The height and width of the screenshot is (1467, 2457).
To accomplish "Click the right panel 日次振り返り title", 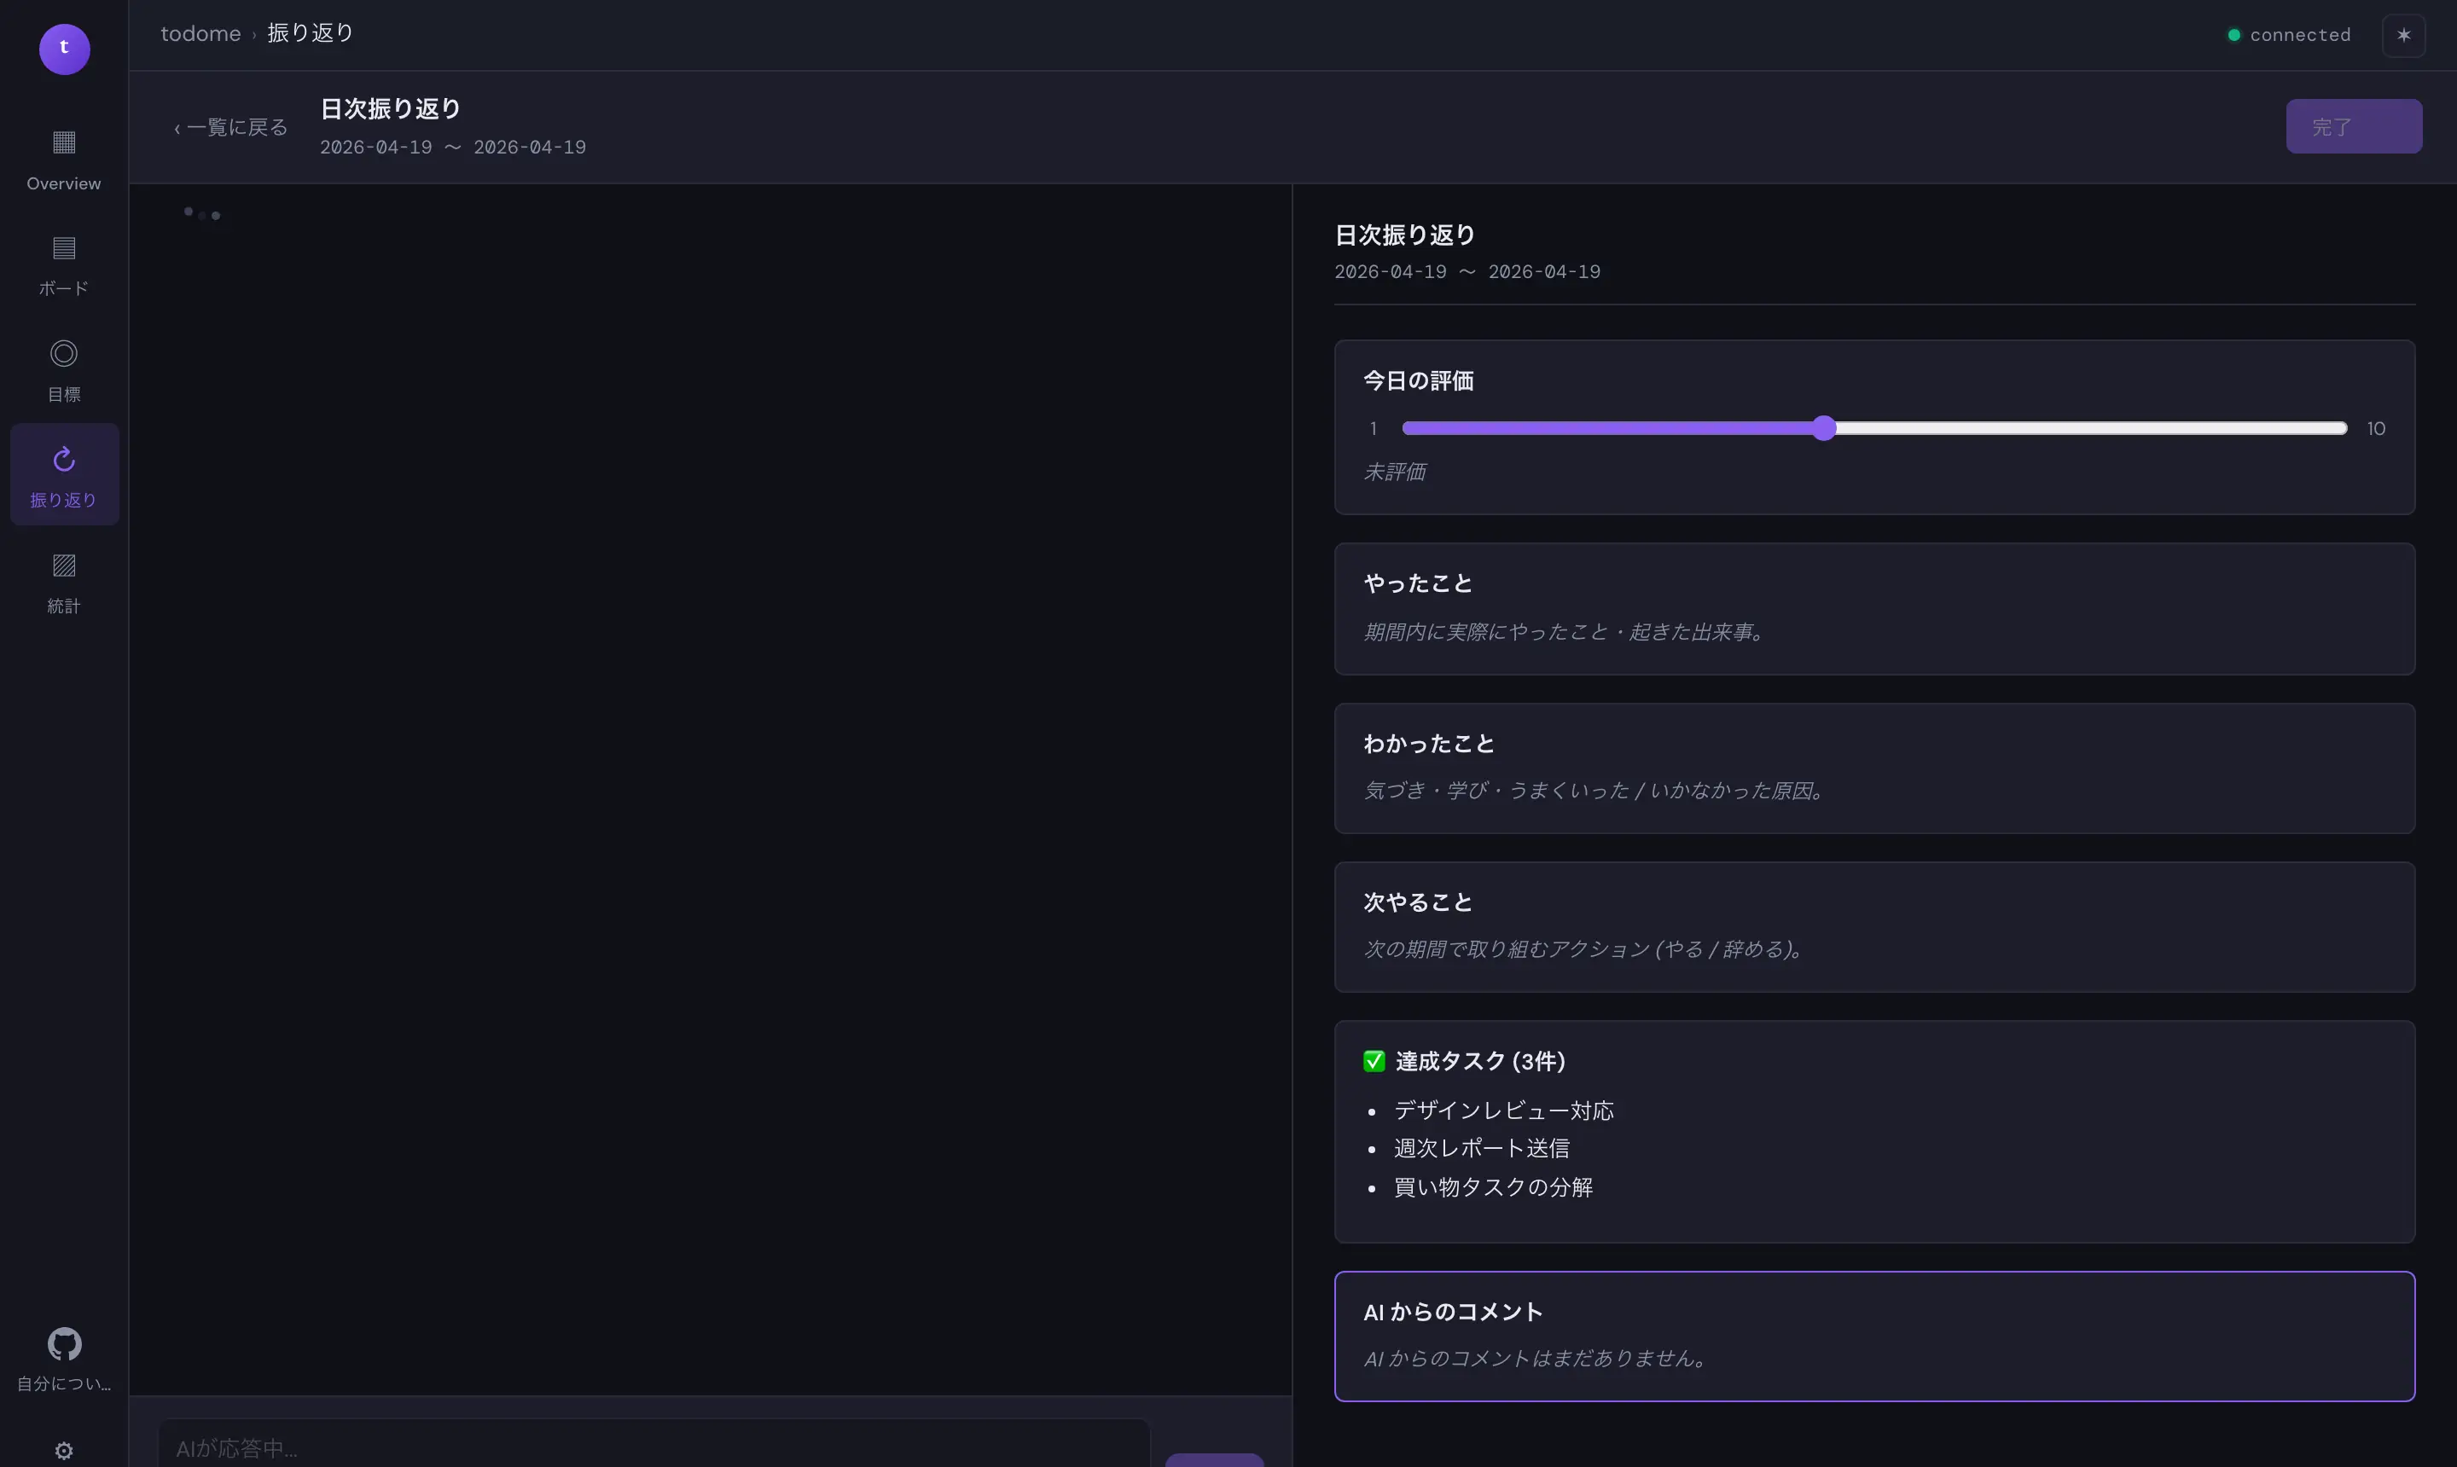I will click(x=1404, y=235).
